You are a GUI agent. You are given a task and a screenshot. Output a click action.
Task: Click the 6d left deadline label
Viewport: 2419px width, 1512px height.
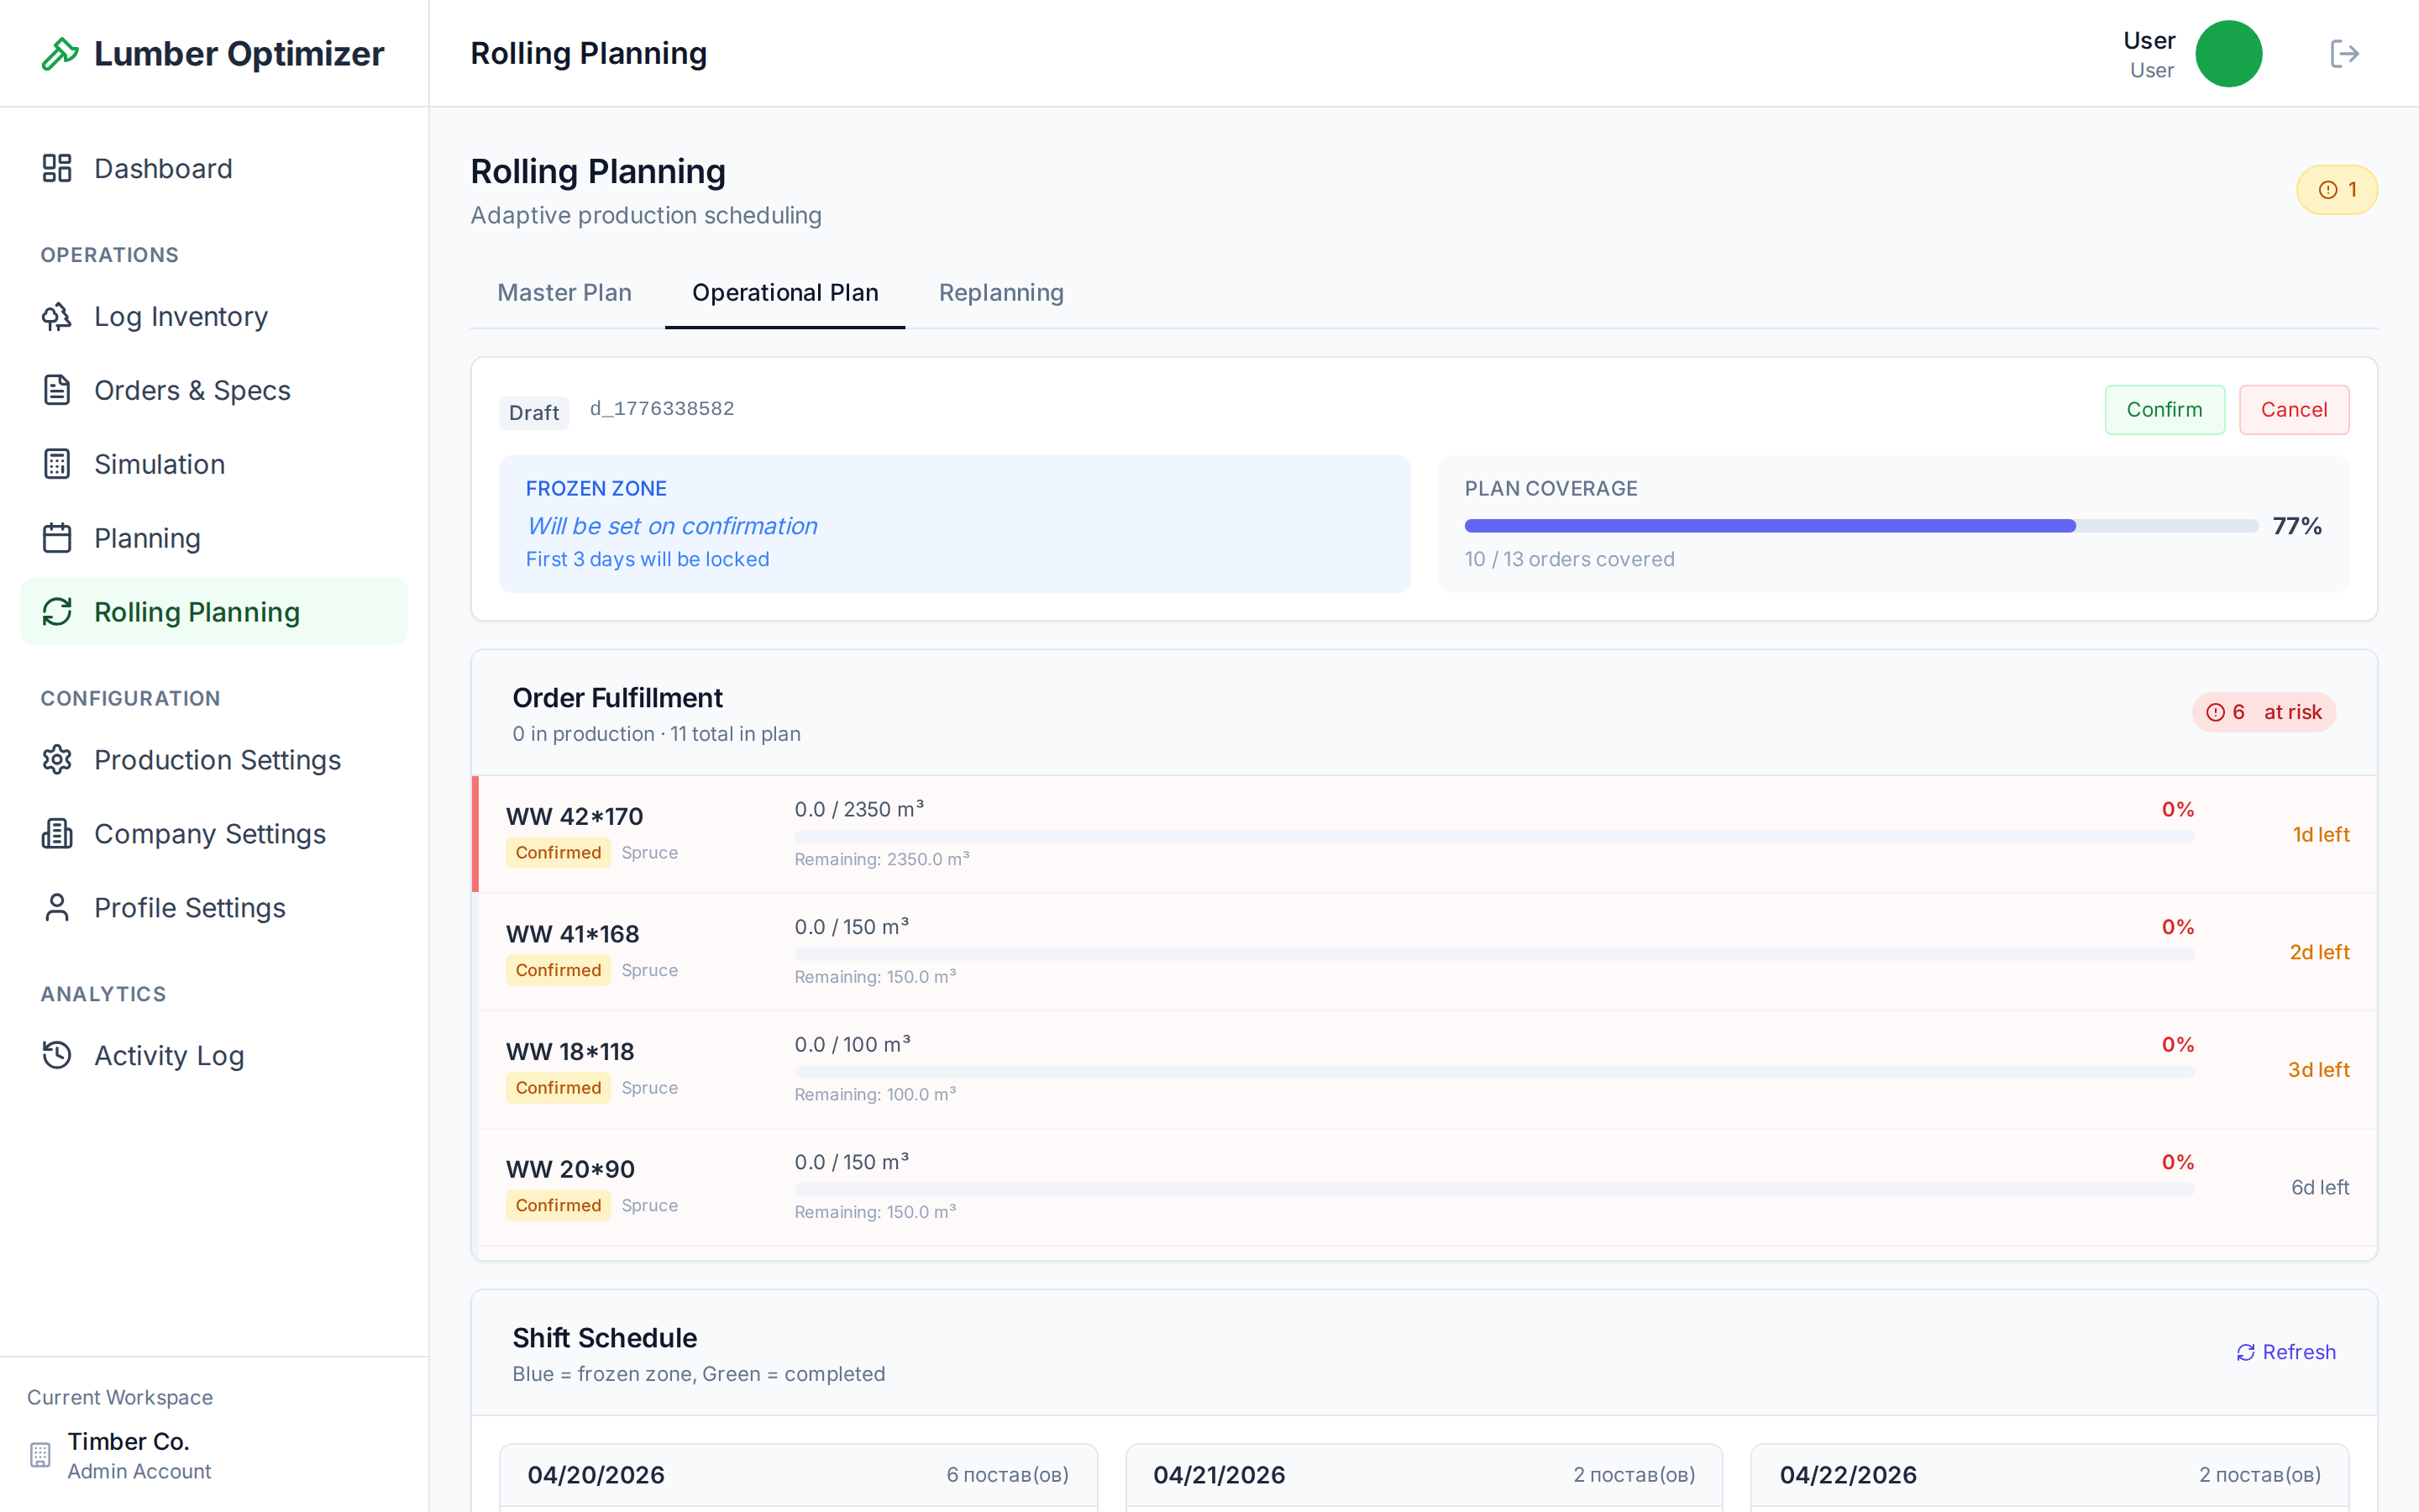pyautogui.click(x=2320, y=1187)
